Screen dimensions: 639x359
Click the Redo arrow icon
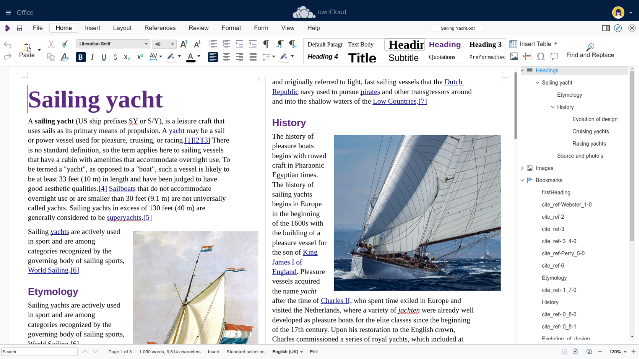[8, 57]
